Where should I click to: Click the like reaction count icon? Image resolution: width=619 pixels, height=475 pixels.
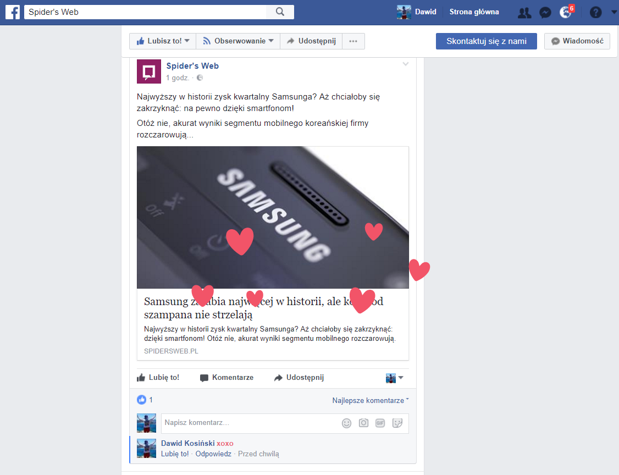pos(142,400)
